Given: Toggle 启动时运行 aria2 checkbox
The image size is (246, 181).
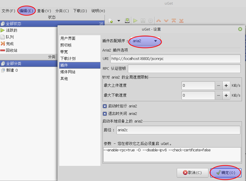Looking at the screenshot, I should coord(105,106).
